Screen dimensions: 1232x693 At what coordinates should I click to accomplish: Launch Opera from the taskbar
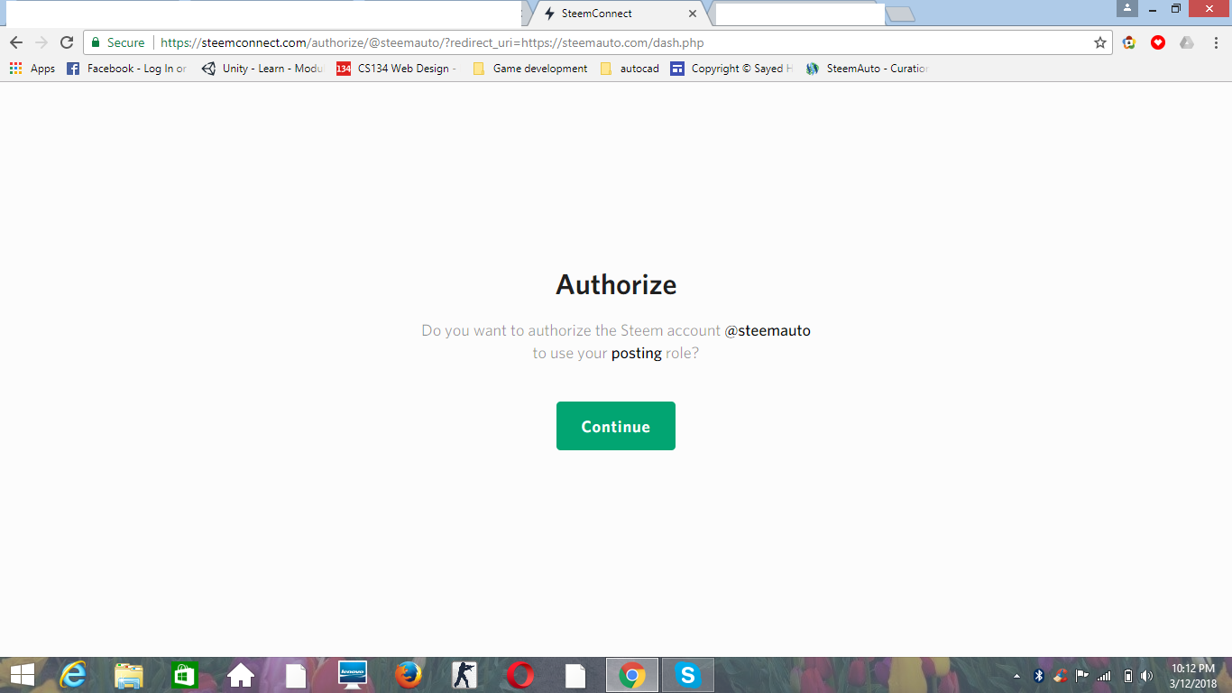click(520, 675)
